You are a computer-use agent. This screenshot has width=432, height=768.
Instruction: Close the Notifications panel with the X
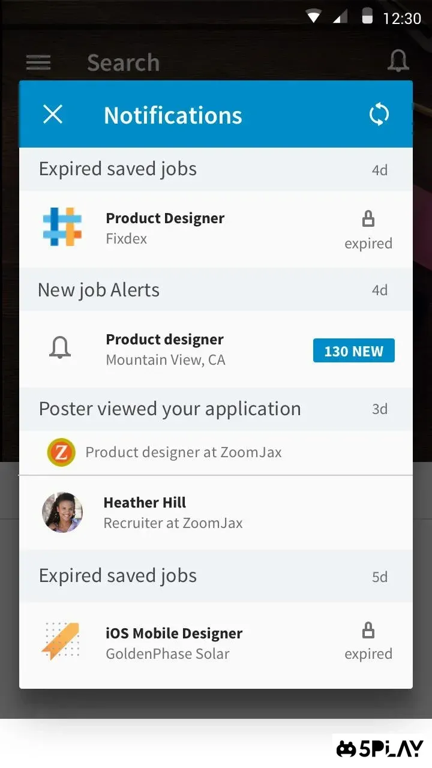[53, 115]
